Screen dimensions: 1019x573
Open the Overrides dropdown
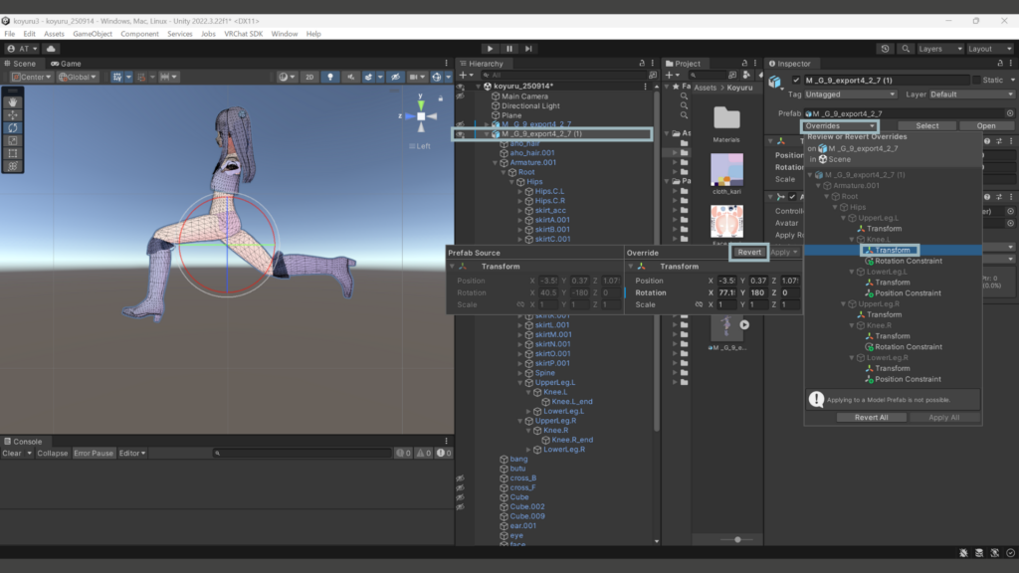coord(841,126)
